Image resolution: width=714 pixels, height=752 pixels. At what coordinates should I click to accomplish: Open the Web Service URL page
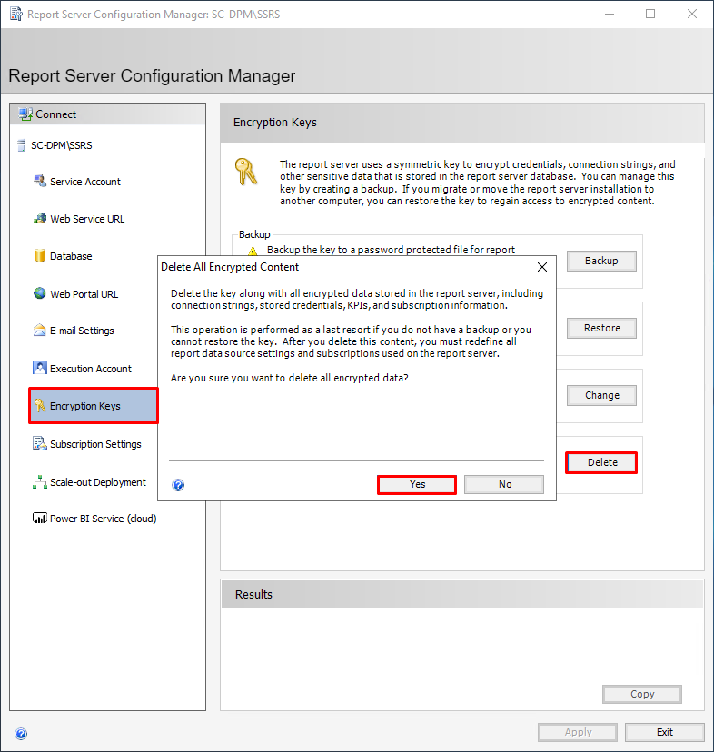[x=87, y=219]
